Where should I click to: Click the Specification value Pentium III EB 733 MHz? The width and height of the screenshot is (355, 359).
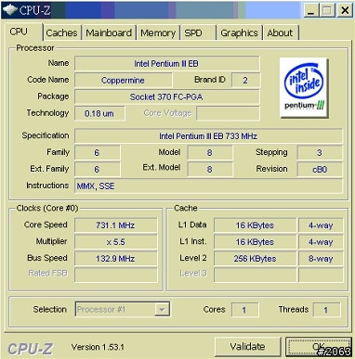pos(208,136)
